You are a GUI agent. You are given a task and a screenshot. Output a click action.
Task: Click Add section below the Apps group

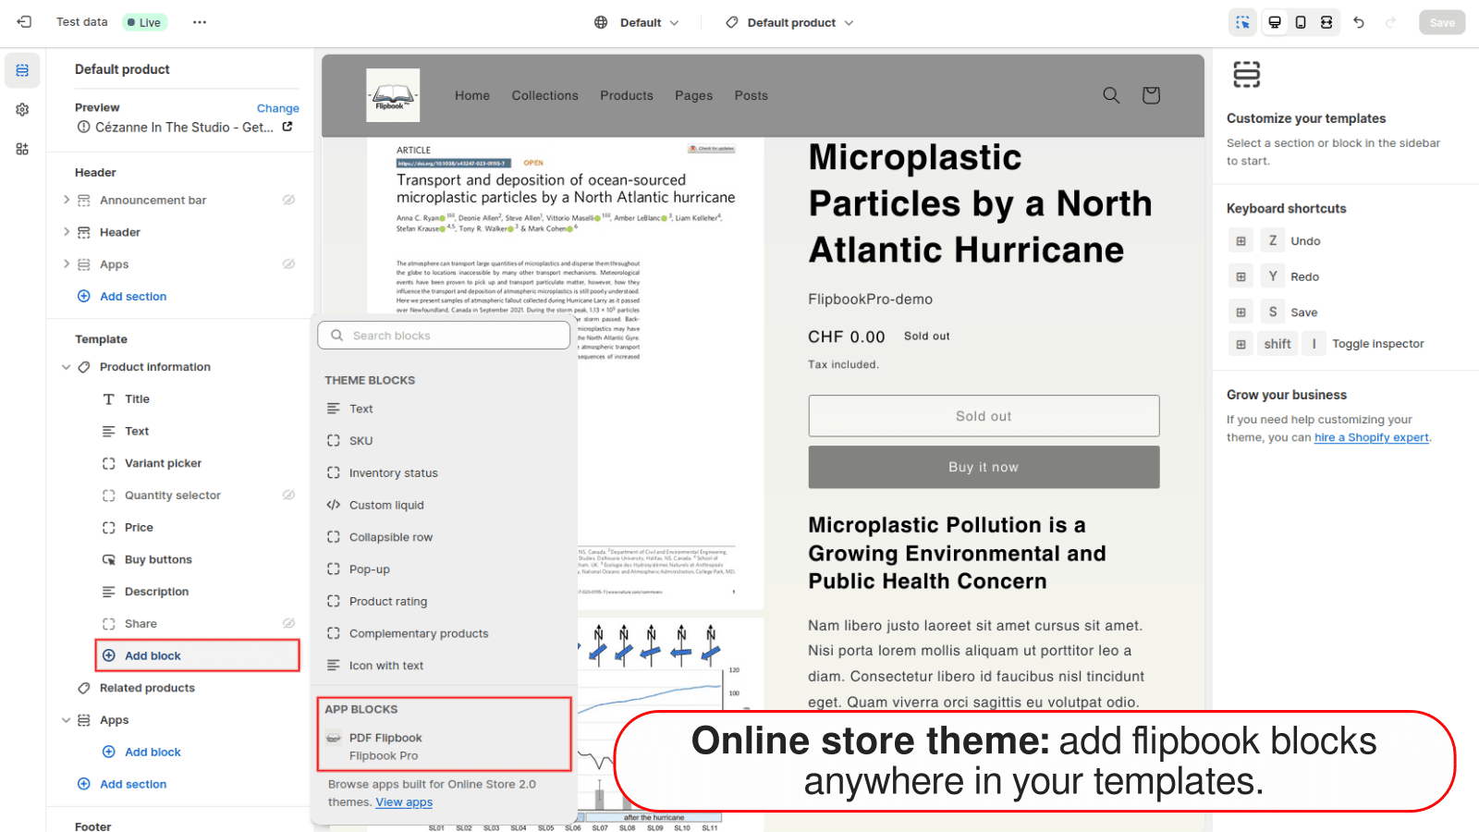(x=132, y=784)
